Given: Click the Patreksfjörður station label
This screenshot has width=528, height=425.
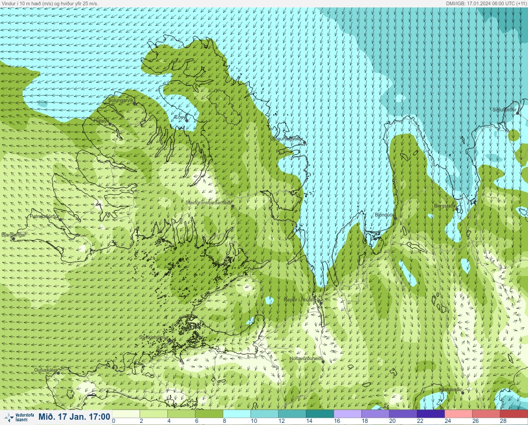Looking at the screenshot, I should [x=44, y=216].
